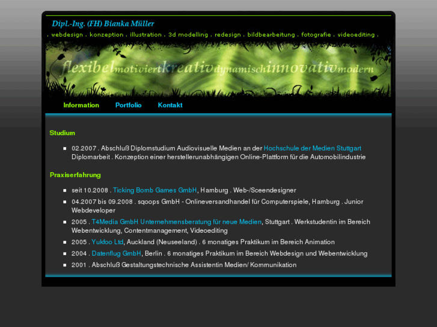Click the Dipl.-Ing. (FH) Bianka Müller title

pos(103,24)
